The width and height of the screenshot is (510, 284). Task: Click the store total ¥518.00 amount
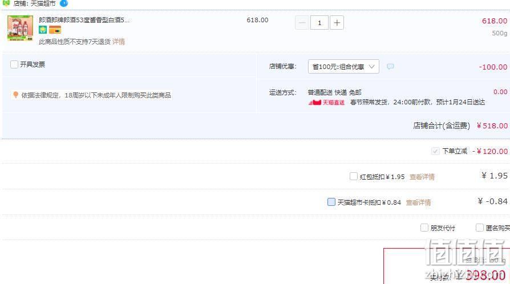tap(492, 125)
